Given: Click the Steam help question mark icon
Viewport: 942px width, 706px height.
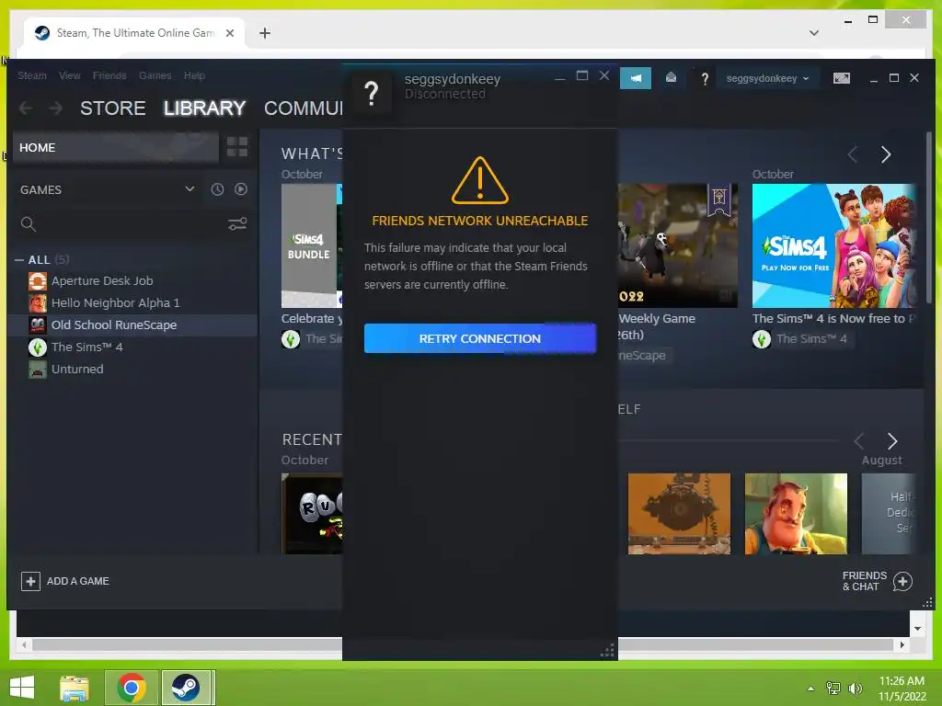Looking at the screenshot, I should tap(705, 79).
